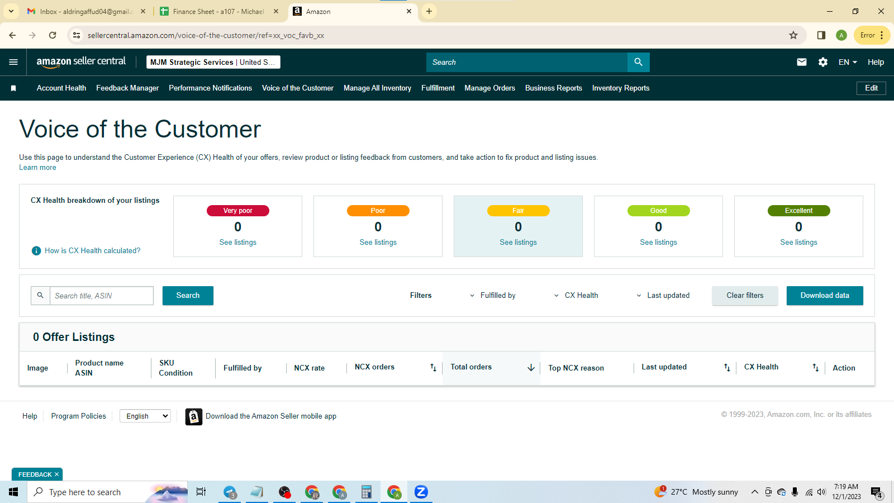Viewport: 894px width, 503px height.
Task: Open the Zoom app in the taskbar
Action: 421,492
